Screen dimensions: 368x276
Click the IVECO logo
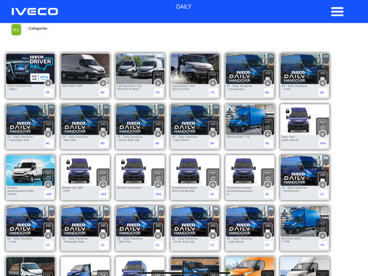[x=35, y=11]
